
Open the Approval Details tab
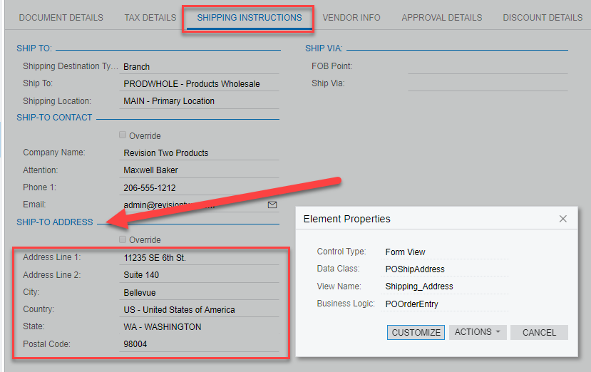tap(441, 18)
